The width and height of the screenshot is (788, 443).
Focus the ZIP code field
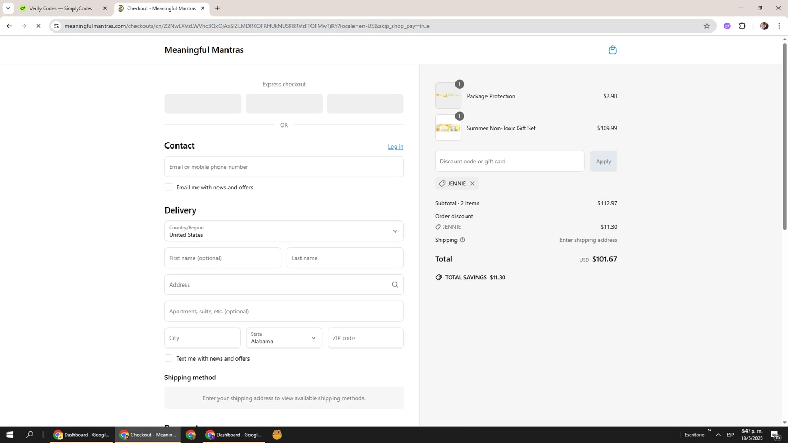pos(366,338)
